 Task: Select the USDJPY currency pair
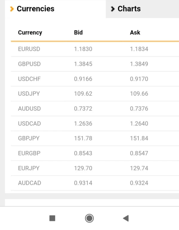click(29, 94)
